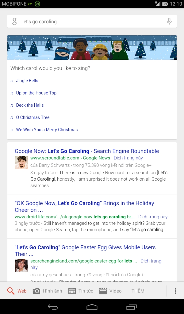
Task: Open the three-dot overflow menu
Action: (x=175, y=291)
